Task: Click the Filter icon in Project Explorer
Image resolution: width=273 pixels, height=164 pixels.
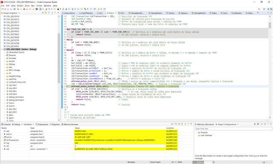Action: pyautogui.click(x=49, y=13)
